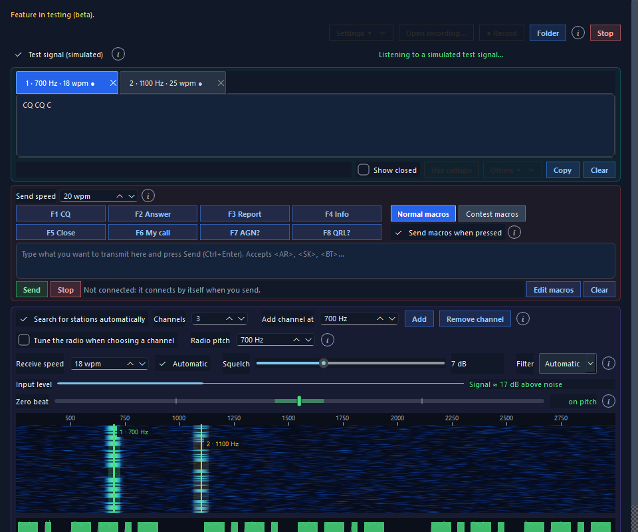Click the Send speed 20 wpm field

point(98,196)
